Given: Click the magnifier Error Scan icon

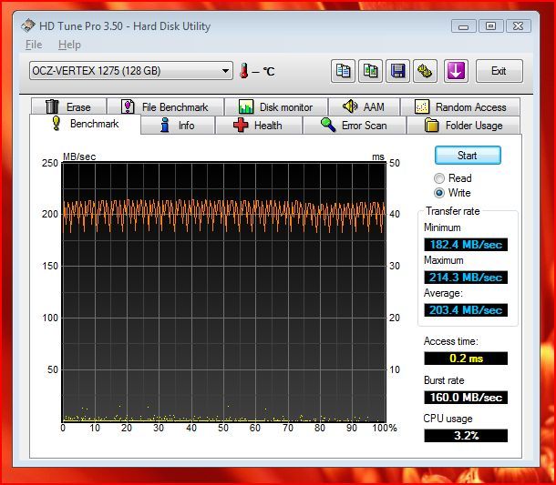Looking at the screenshot, I should 328,125.
